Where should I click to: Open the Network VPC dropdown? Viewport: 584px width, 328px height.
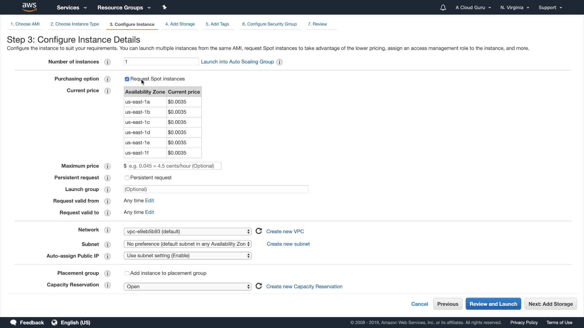click(x=187, y=232)
